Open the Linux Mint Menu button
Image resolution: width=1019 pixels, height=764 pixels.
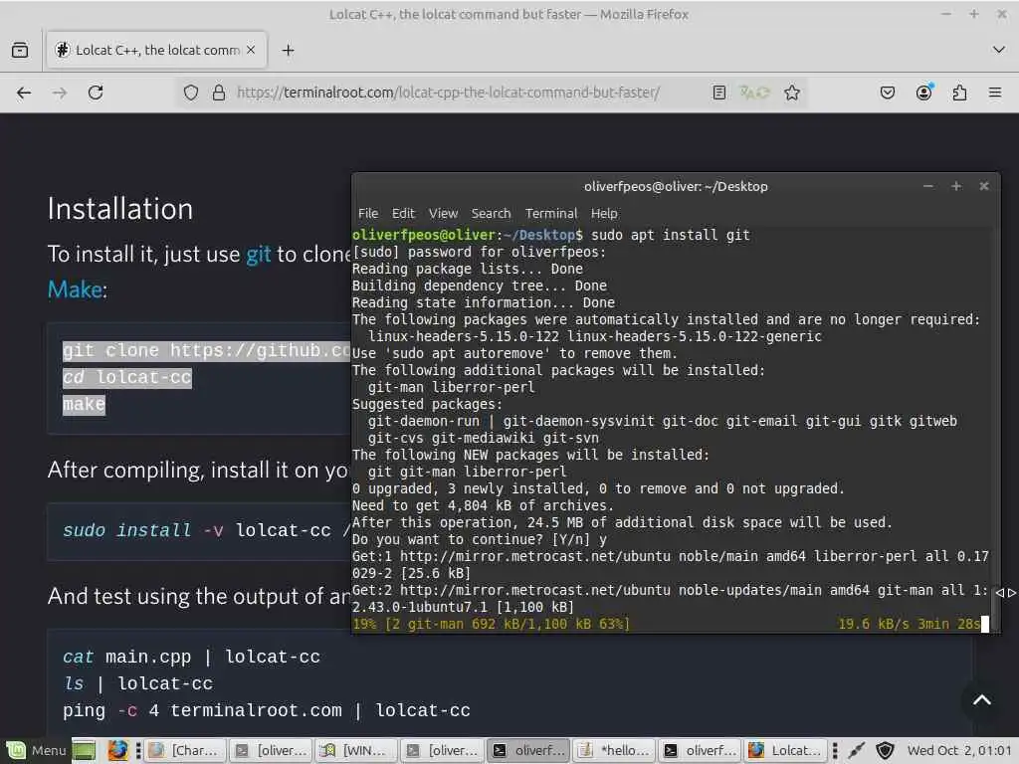(35, 750)
